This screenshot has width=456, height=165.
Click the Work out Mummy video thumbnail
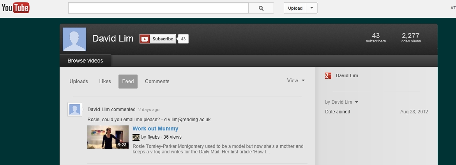[108, 137]
